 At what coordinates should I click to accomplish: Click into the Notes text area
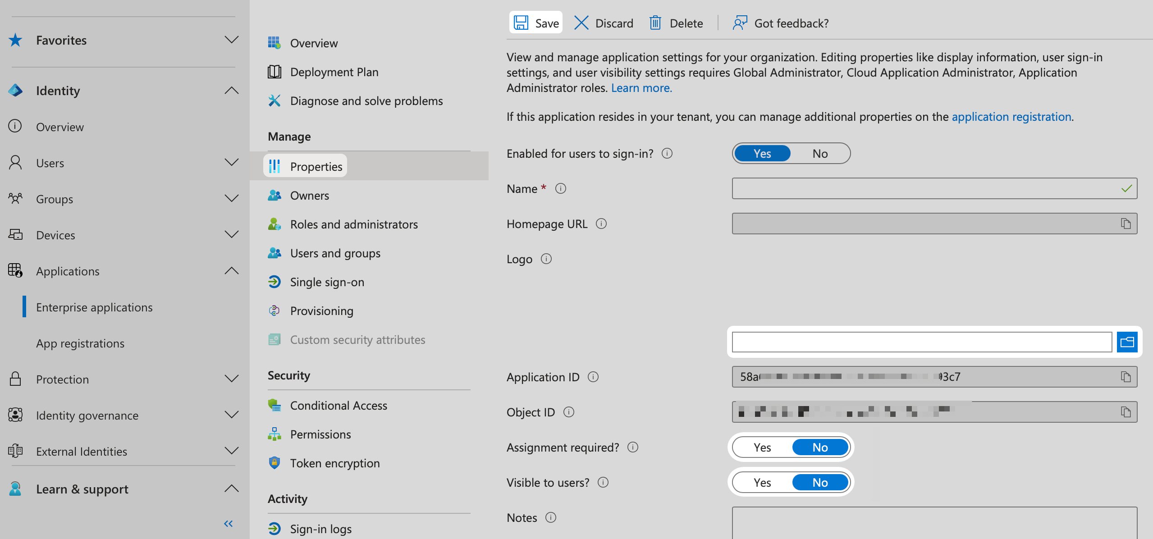point(934,523)
